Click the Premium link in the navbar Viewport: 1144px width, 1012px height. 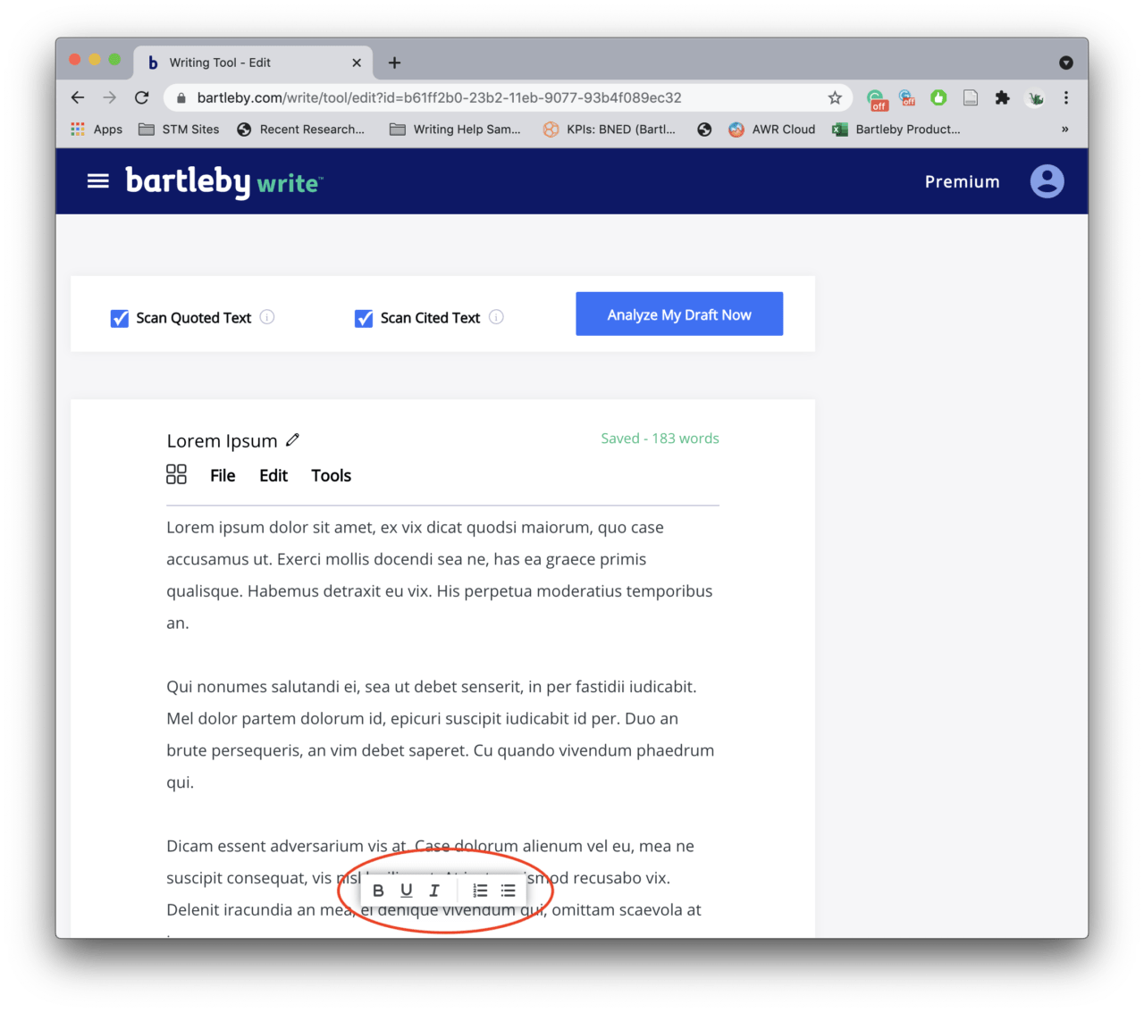962,181
